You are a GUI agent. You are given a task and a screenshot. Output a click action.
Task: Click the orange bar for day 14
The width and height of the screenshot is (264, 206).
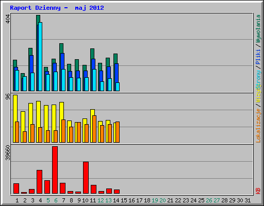(x=118, y=132)
